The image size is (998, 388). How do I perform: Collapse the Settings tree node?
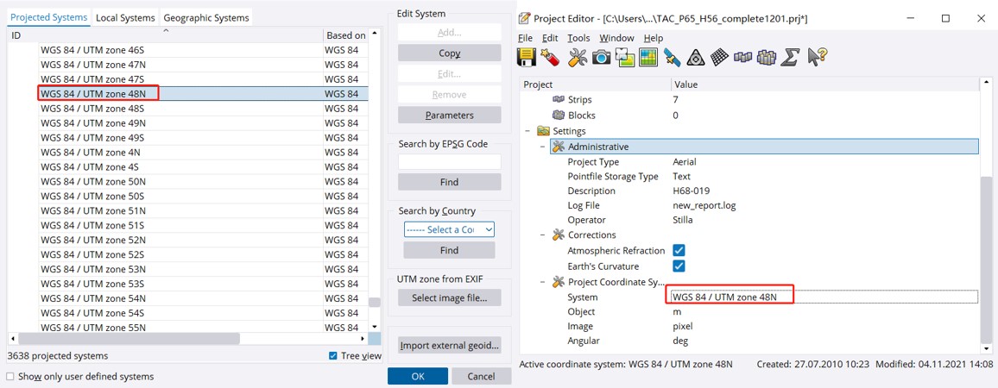(x=529, y=131)
